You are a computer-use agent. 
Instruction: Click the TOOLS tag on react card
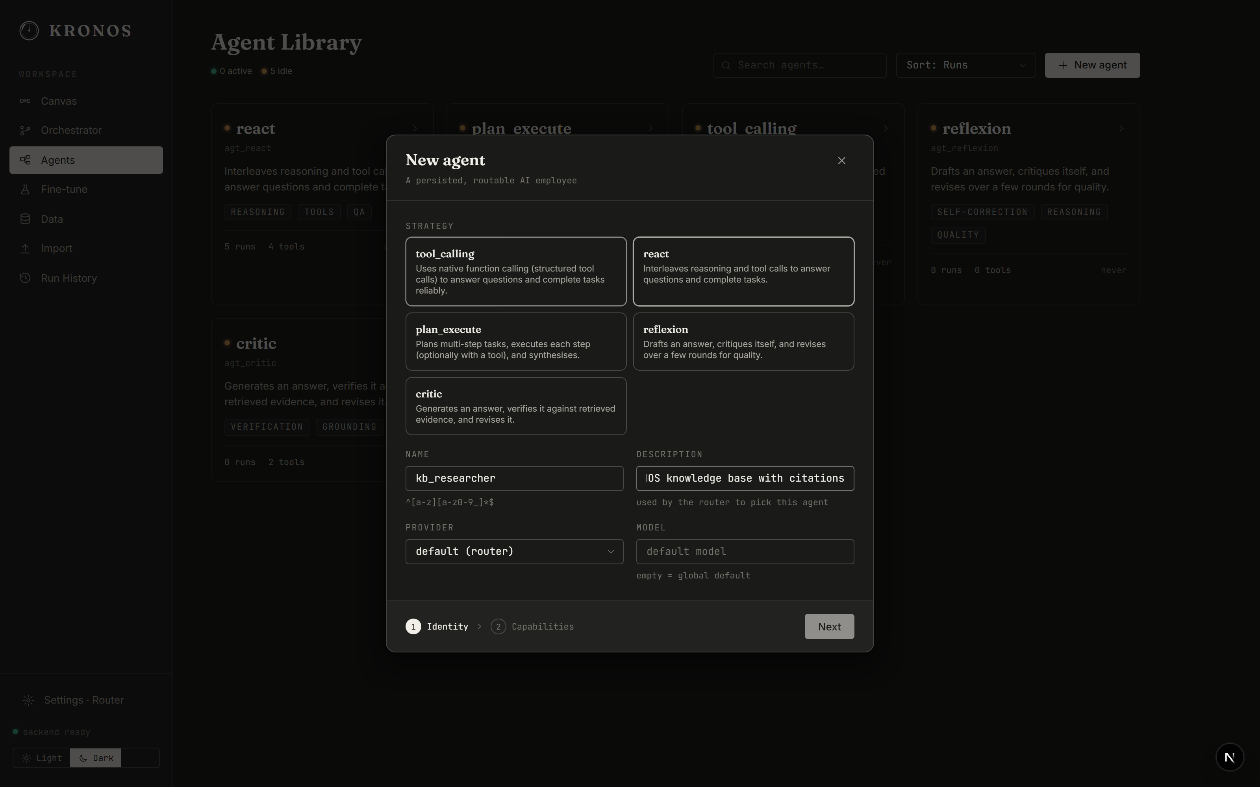(x=319, y=212)
